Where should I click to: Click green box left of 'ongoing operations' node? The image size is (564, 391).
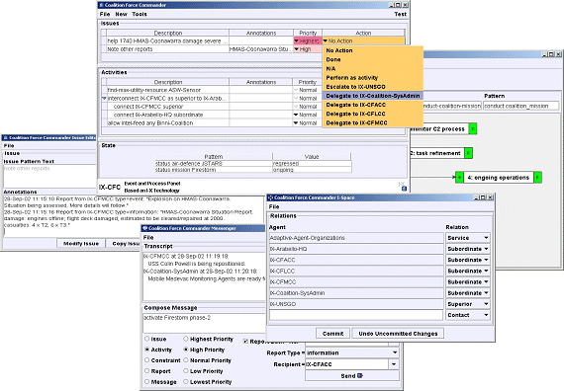[x=459, y=178]
